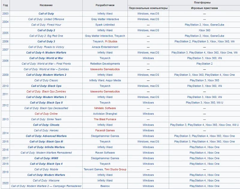Open Call of Duty: Heroes link
The width and height of the screenshot is (240, 189).
tap(46, 130)
